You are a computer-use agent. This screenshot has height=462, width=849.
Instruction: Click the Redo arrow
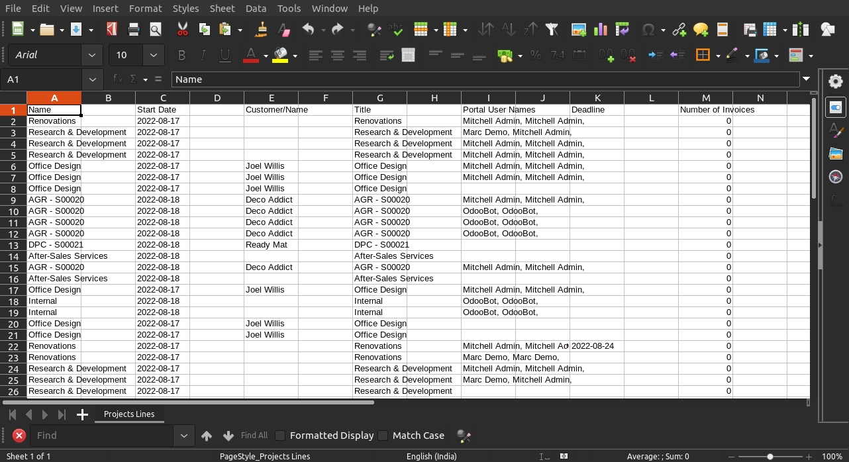pos(338,29)
